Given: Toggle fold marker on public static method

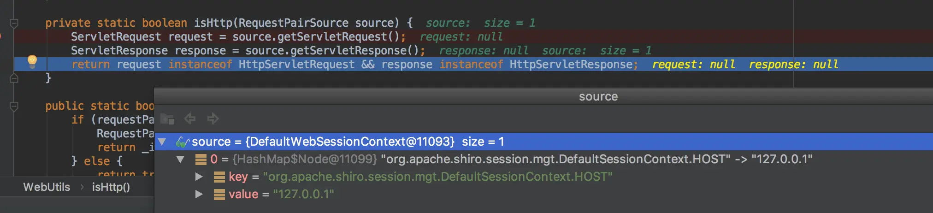Looking at the screenshot, I should pos(14,106).
